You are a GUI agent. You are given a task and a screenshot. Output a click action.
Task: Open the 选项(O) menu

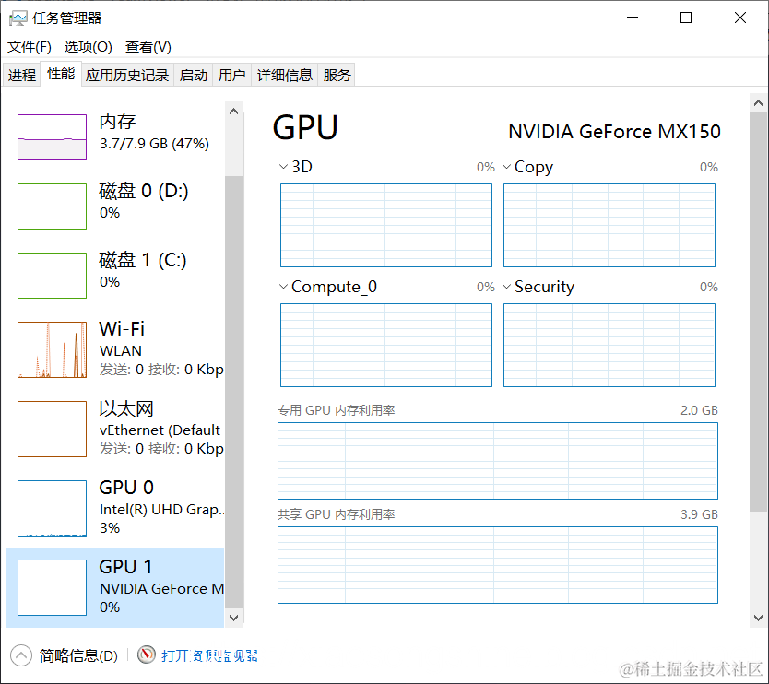click(89, 47)
